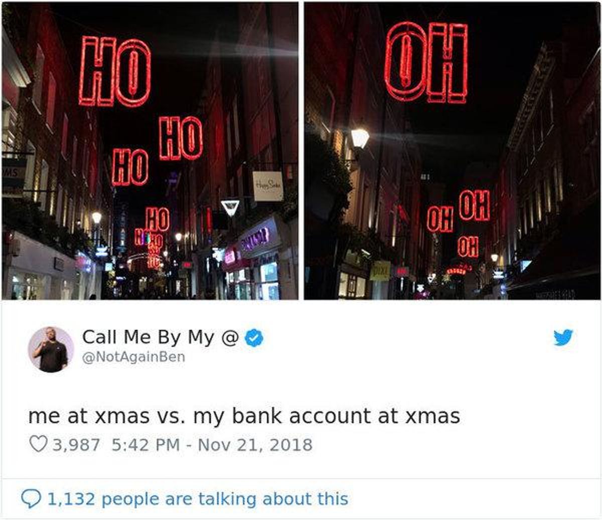Image resolution: width=602 pixels, height=520 pixels.
Task: Click the triangle shop sign in left photo
Action: [230, 207]
